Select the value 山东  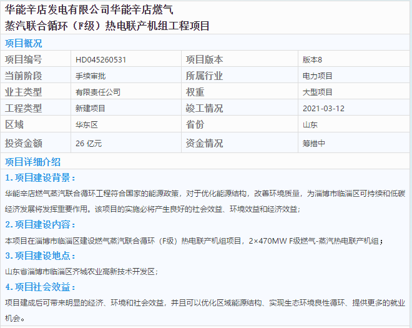point(310,125)
